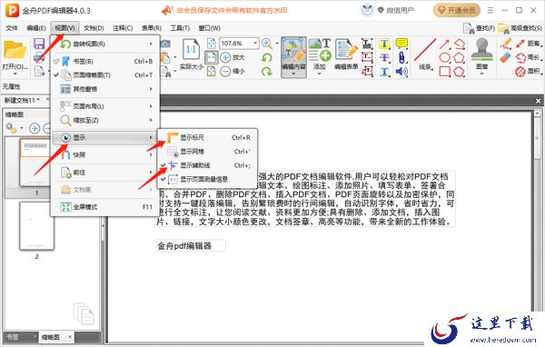The height and width of the screenshot is (347, 545).
Task: Click the 打开(O) folder icon
Action: [15, 51]
